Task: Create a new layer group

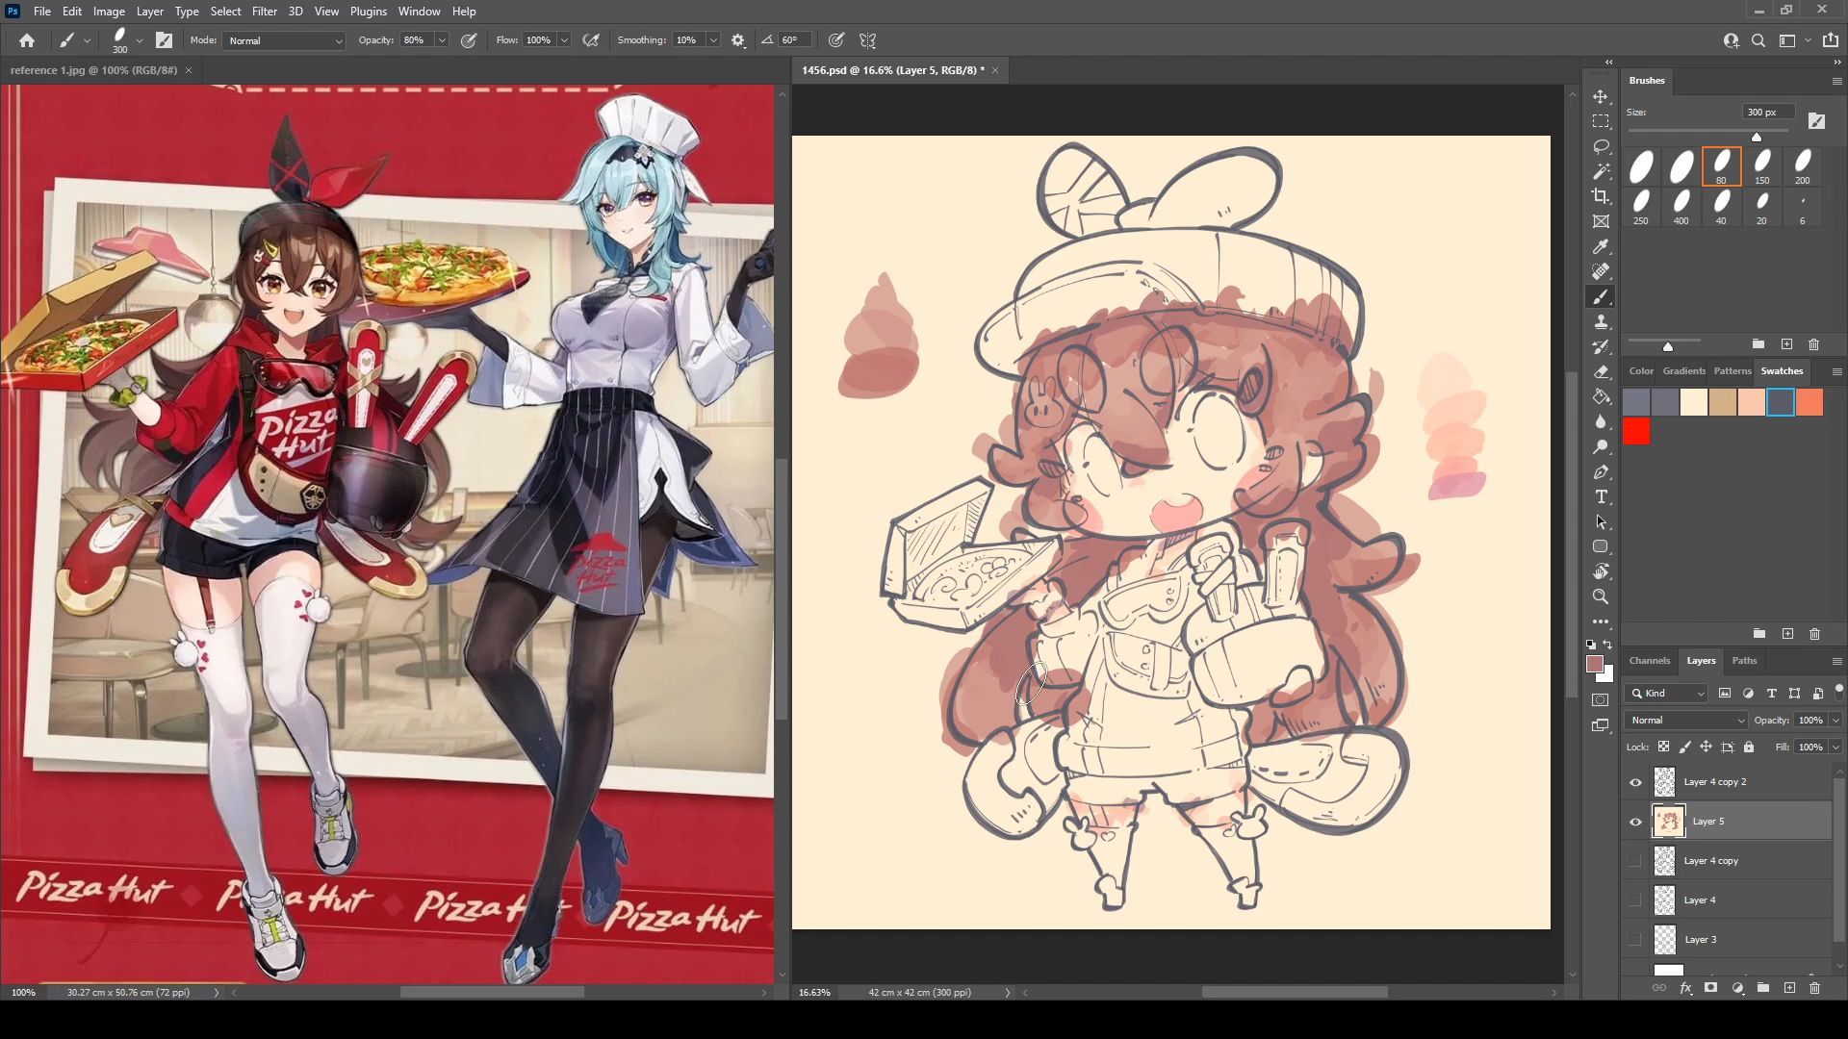Action: click(x=1763, y=988)
